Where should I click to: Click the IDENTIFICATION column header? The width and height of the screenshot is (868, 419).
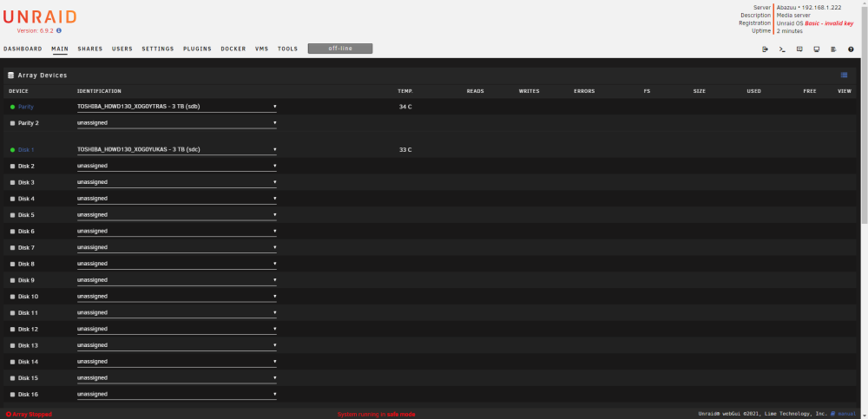tap(99, 91)
